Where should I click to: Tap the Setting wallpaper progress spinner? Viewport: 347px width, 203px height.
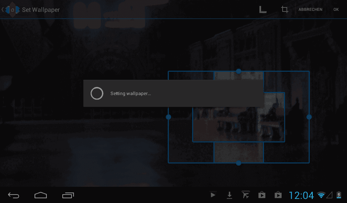click(x=97, y=93)
